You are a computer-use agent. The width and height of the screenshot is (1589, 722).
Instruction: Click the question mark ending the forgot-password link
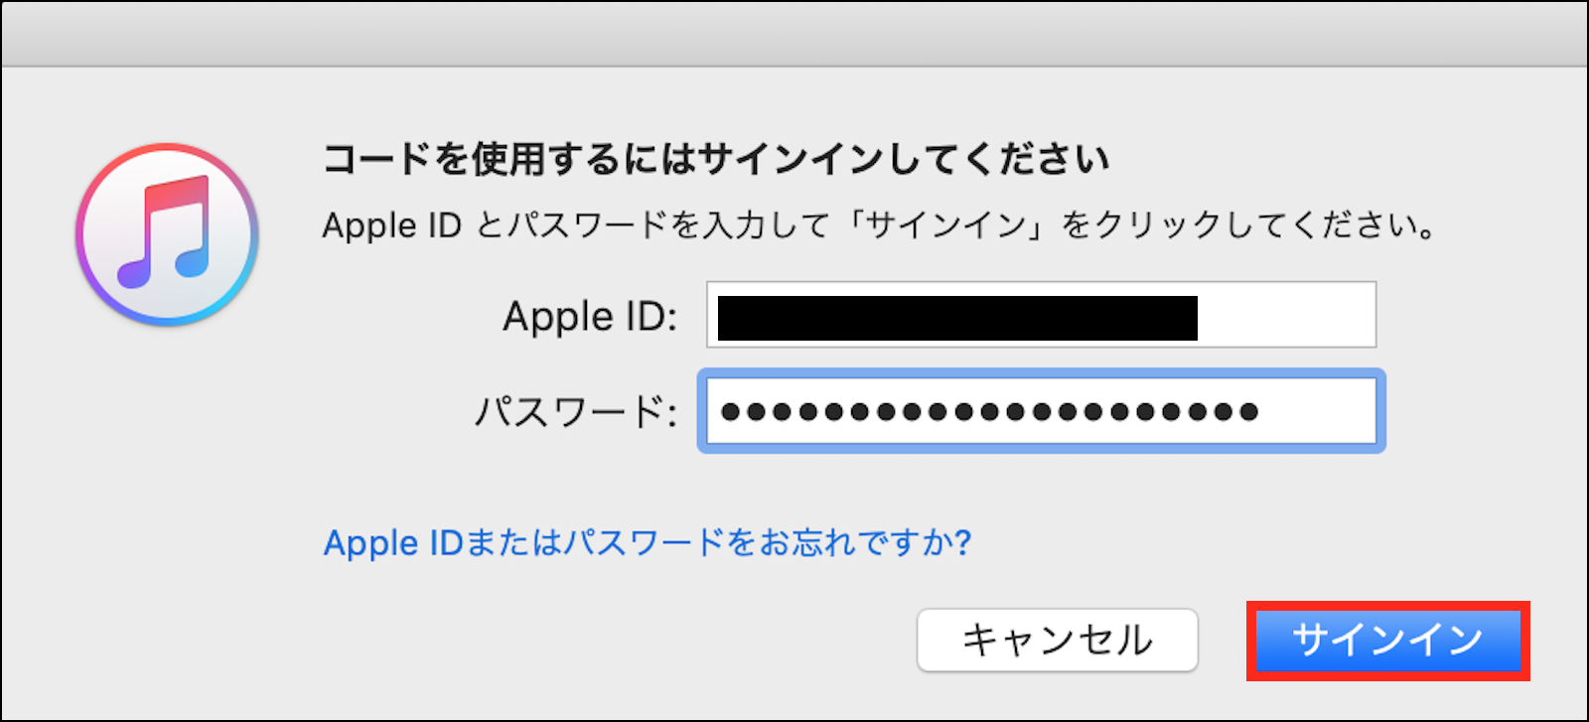(962, 543)
